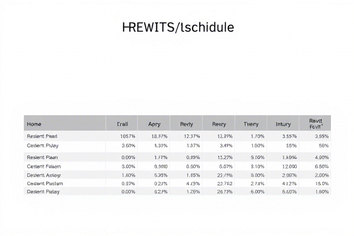Click the 3.55% cell in last column

(x=322, y=136)
